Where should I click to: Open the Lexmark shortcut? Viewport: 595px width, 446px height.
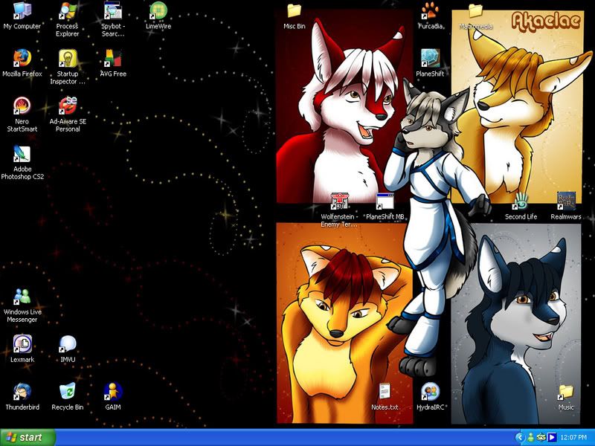pos(22,349)
